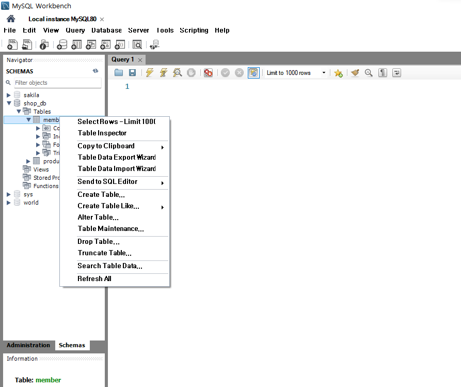The height and width of the screenshot is (387, 461).
Task: Create a new SQL tab icon
Action: (x=12, y=44)
